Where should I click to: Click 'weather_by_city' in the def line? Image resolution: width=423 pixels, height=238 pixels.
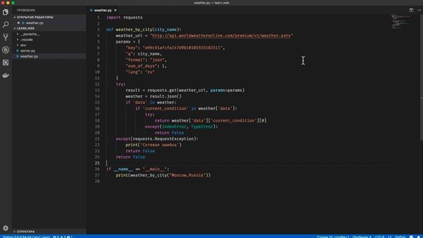click(134, 29)
